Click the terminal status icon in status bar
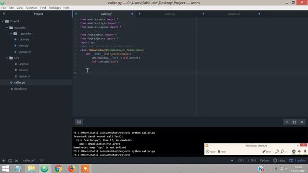 pyautogui.click(x=10, y=161)
